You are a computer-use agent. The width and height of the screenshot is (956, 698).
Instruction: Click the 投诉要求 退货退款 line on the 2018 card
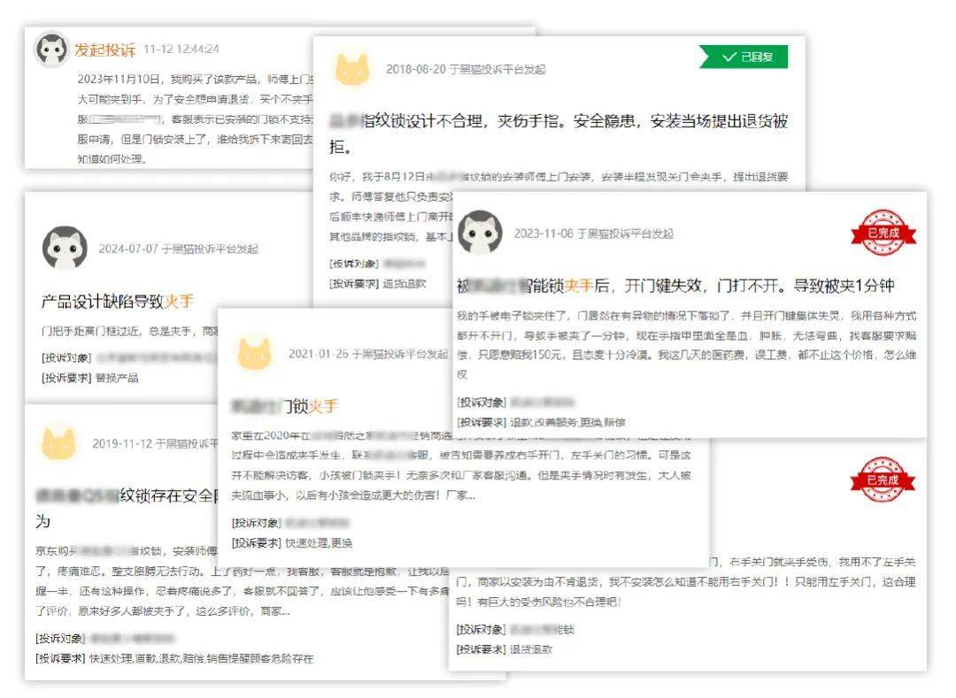pos(378,284)
